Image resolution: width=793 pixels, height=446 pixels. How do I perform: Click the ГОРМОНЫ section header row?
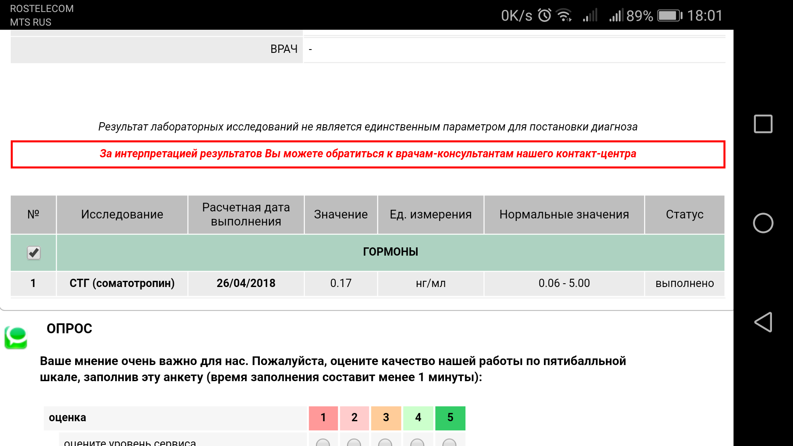point(390,252)
